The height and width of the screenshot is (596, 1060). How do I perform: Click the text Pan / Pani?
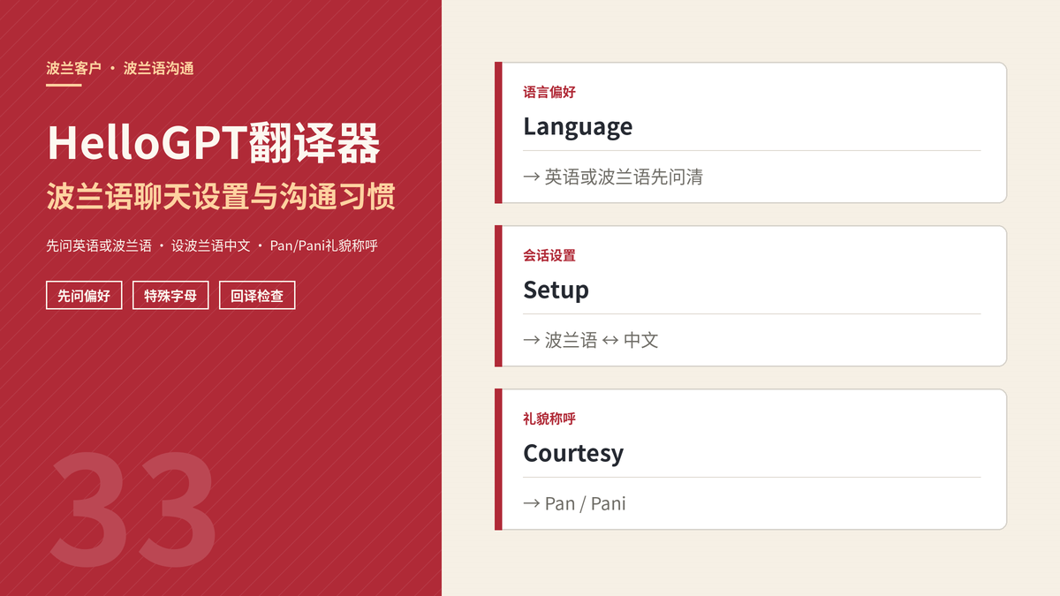point(586,503)
